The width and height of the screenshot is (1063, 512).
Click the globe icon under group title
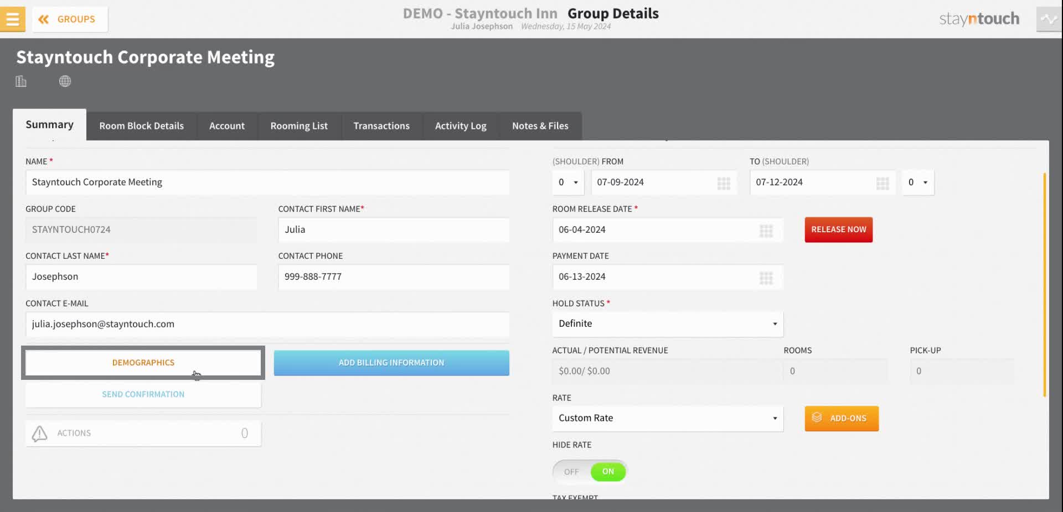[65, 81]
